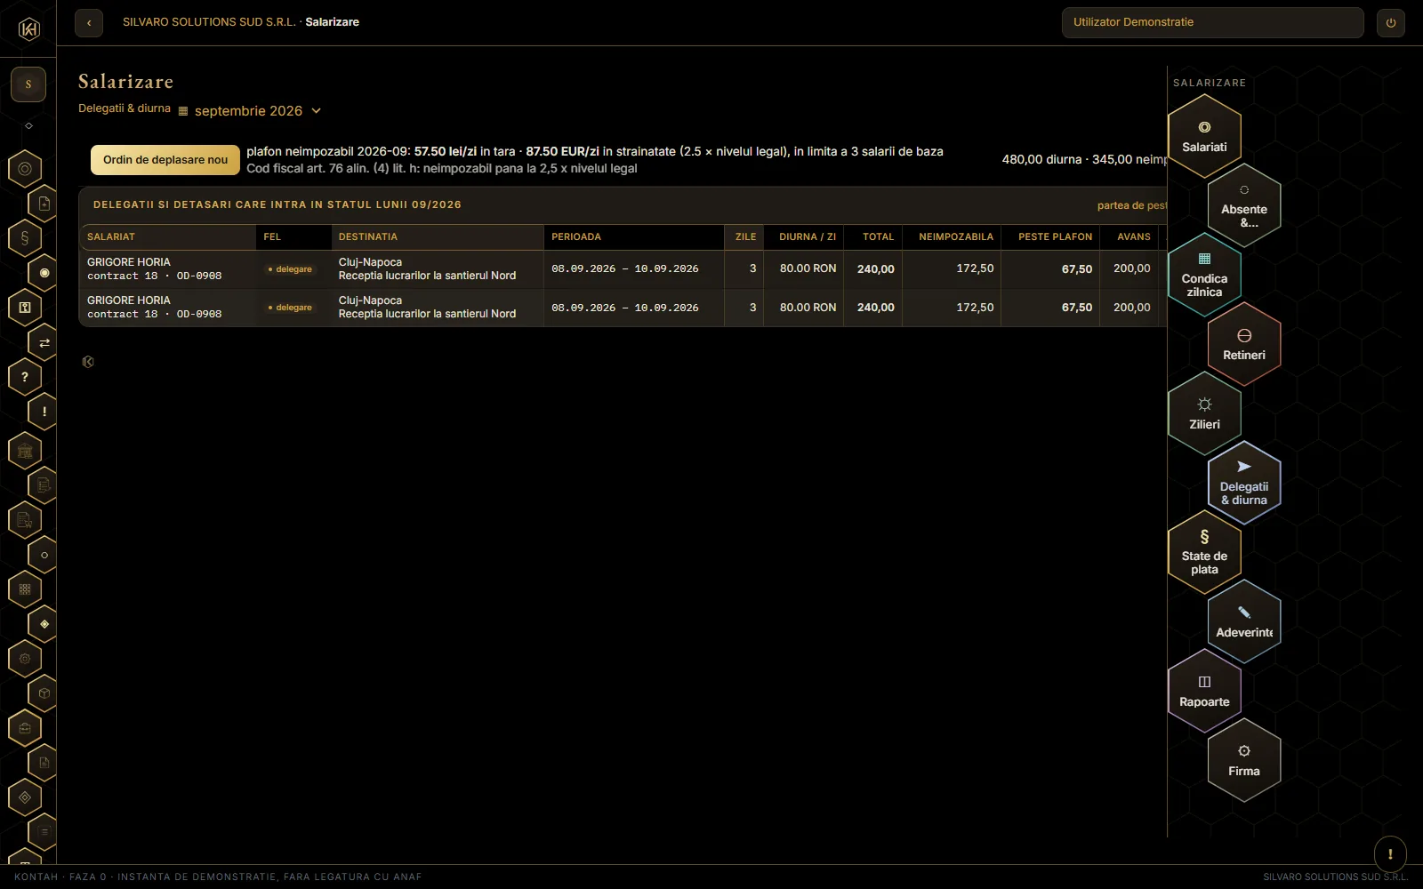Open the Salariati hexagon in Salarizare menu

1204,136
